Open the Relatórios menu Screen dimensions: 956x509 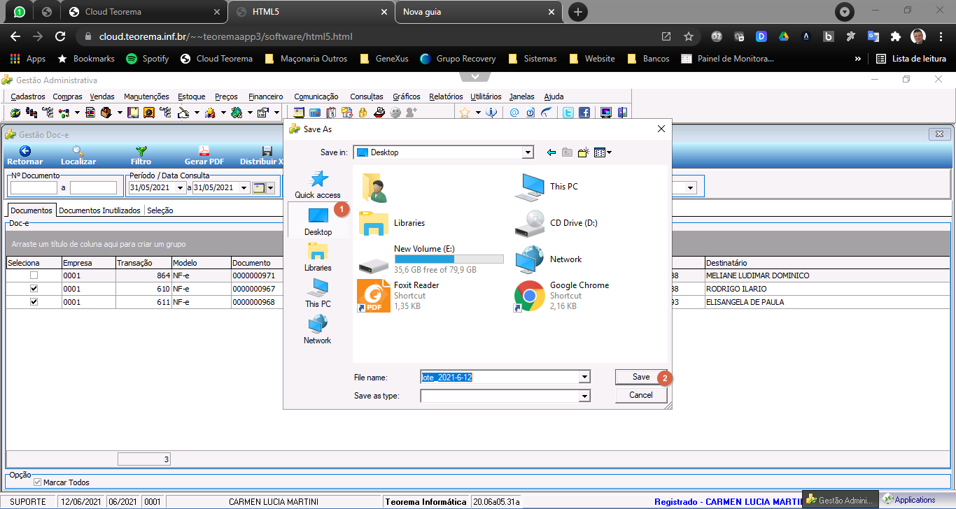(x=446, y=96)
